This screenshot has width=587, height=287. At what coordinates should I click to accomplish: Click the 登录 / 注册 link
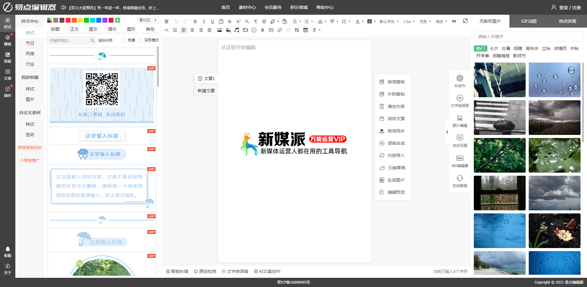566,7
